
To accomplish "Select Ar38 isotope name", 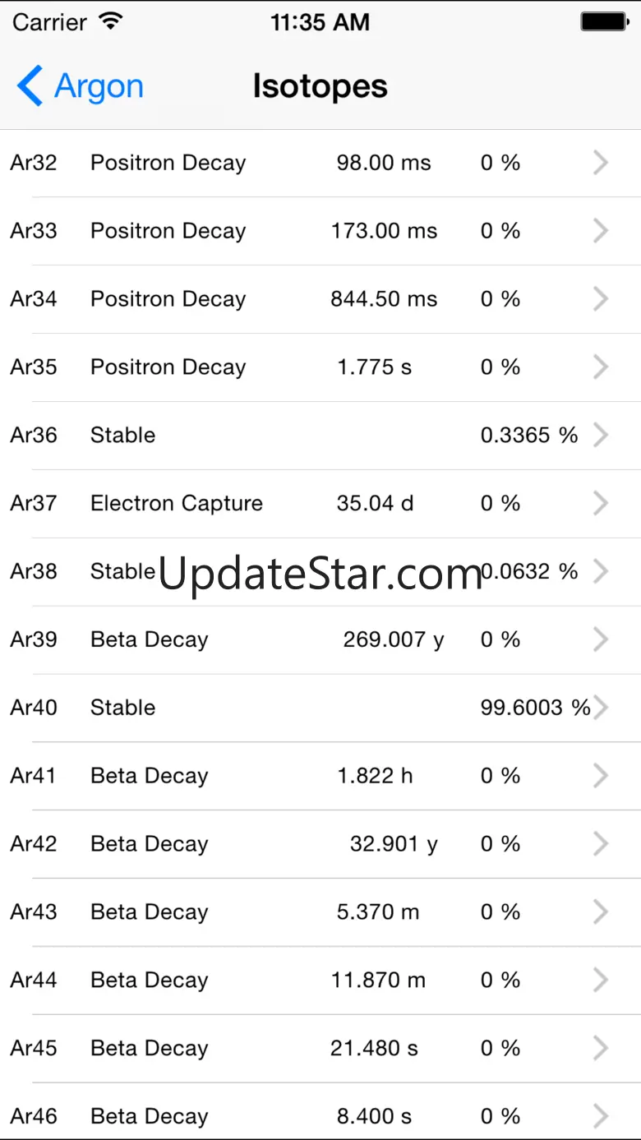I will pyautogui.click(x=34, y=571).
